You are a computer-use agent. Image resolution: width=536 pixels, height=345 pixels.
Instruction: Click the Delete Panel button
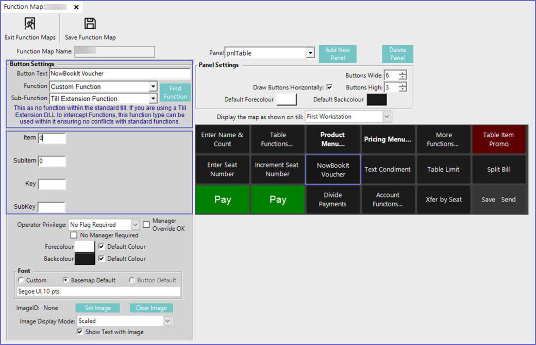tap(397, 54)
